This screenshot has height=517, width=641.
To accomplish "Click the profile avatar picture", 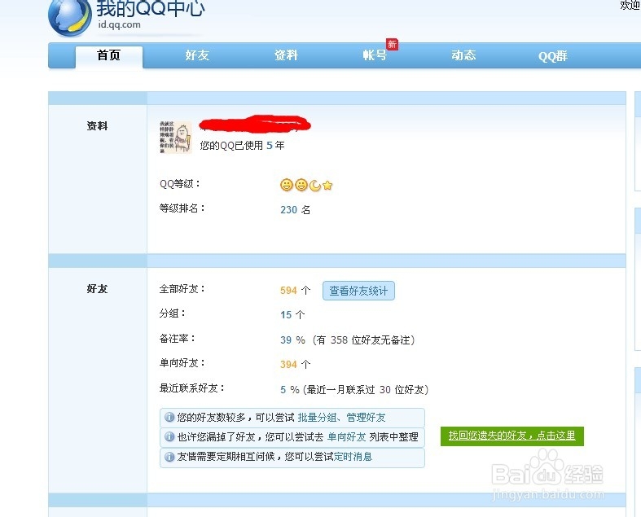I will pos(175,137).
